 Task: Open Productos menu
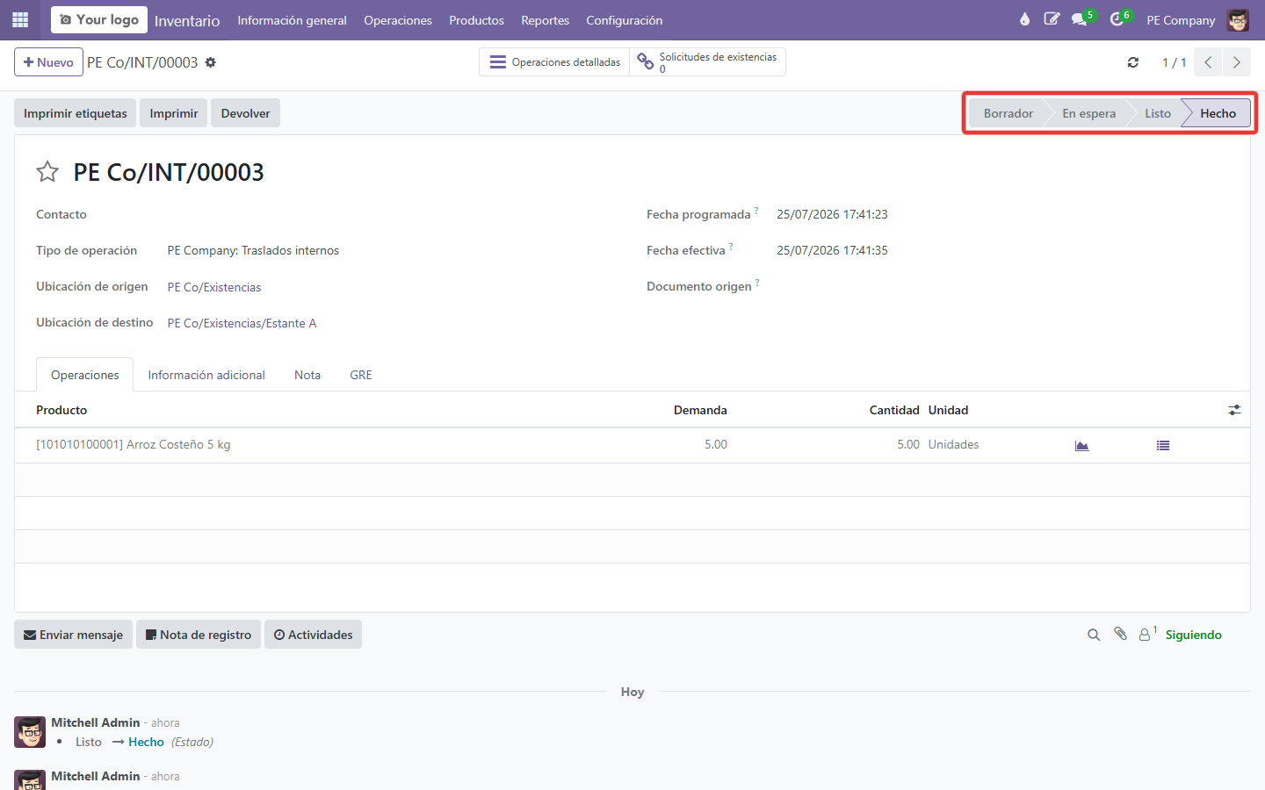477,20
